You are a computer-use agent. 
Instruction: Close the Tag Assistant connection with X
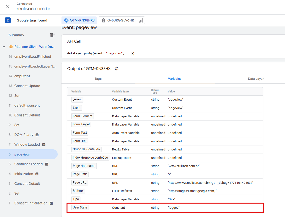7,7
